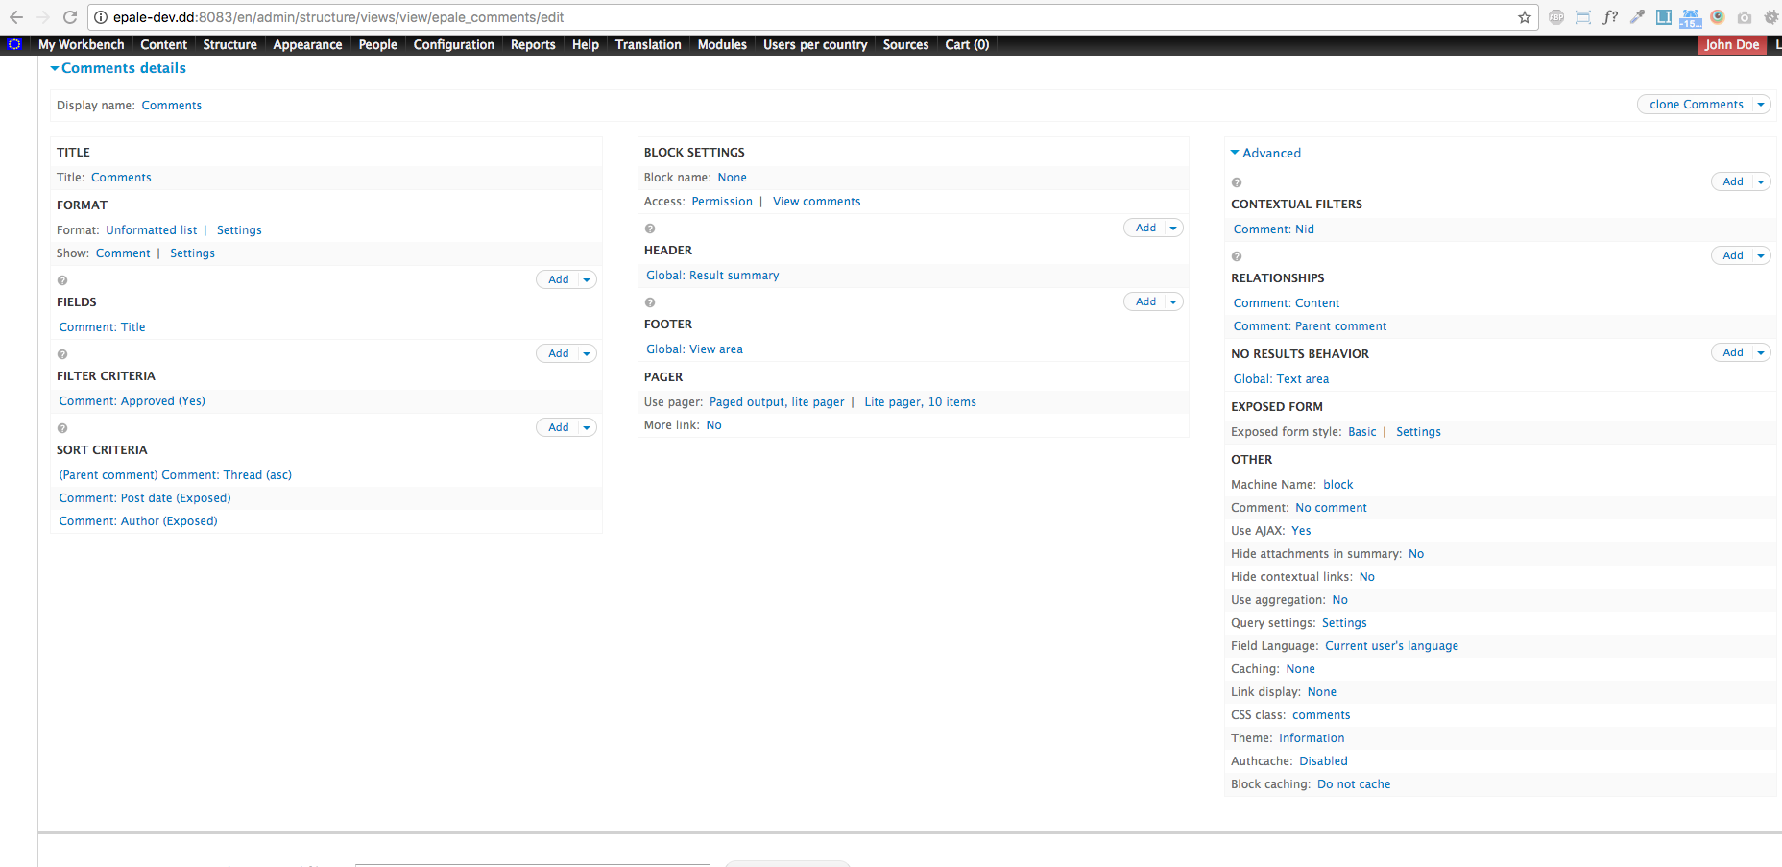Screen dimensions: 1782x867
Task: Click inside the browser address bar
Action: [x=384, y=16]
